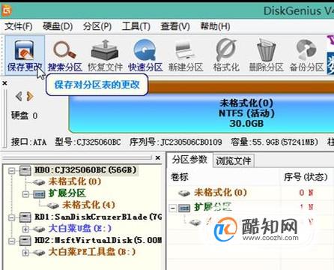Collapse 扩展分区 row in partition table

(x=172, y=208)
